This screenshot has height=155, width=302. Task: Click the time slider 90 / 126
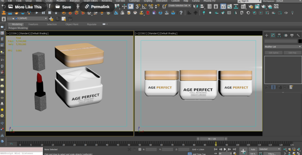212,139
